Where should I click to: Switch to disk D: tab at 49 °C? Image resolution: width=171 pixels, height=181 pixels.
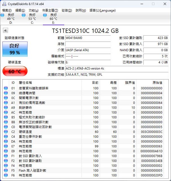click(x=11, y=19)
